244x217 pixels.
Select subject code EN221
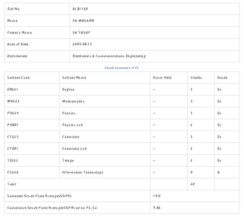coord(13,89)
